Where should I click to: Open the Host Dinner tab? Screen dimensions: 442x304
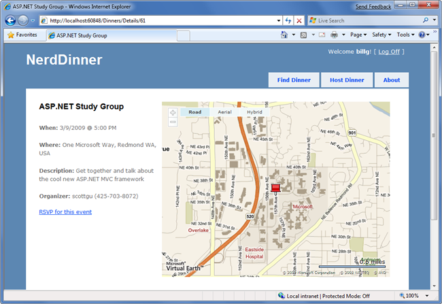click(x=347, y=80)
